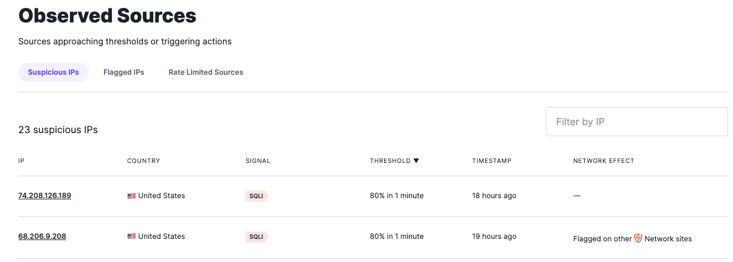Click the SQLI tag for 68.206.9.208
Screen dimensions: 733x262
click(256, 236)
